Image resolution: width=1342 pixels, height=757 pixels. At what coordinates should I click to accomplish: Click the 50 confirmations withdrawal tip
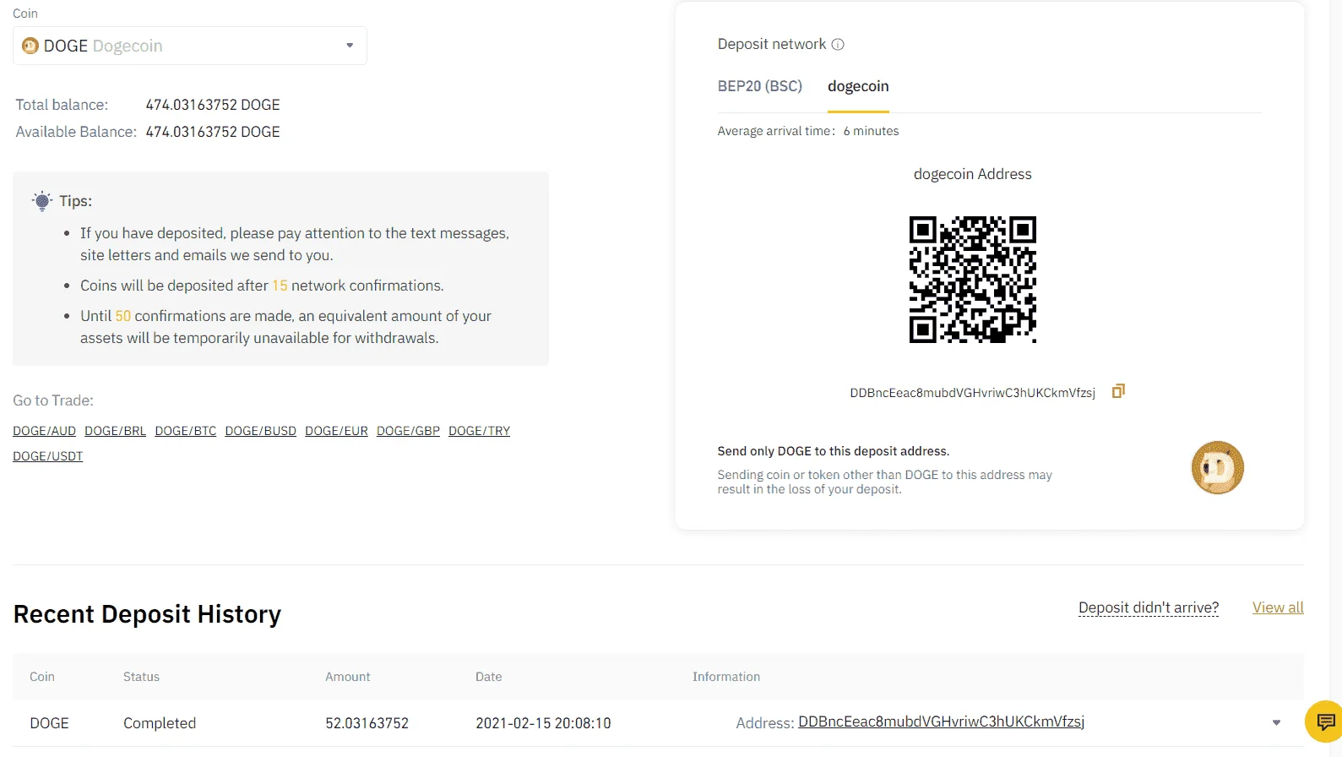[286, 327]
